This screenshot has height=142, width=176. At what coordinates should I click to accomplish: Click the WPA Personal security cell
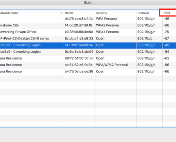click(x=107, y=19)
